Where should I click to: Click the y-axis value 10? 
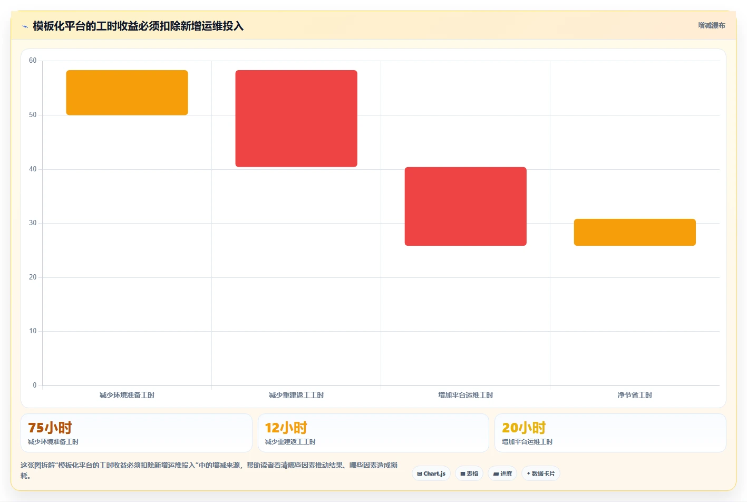pos(33,331)
